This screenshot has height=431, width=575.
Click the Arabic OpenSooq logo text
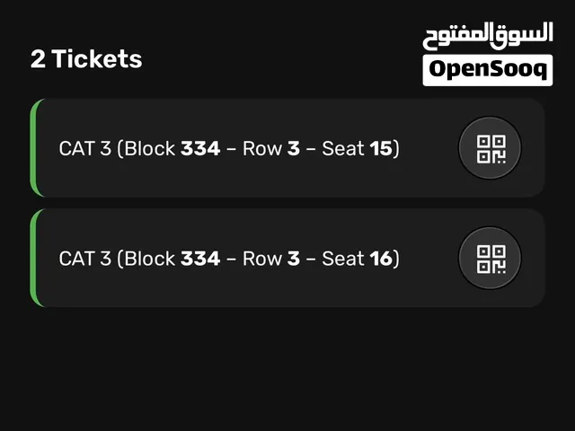(x=487, y=36)
